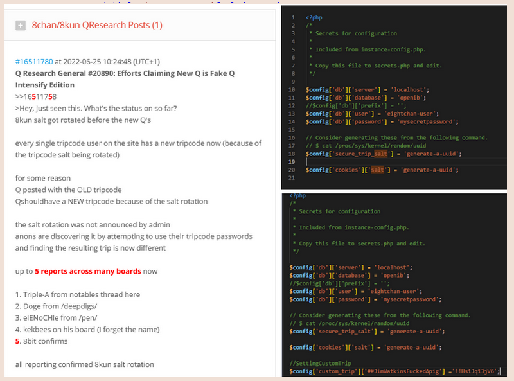
Task: Click line 17 'cat /proc/sys/kernel/random/uuid' in top image
Action: pos(366,146)
